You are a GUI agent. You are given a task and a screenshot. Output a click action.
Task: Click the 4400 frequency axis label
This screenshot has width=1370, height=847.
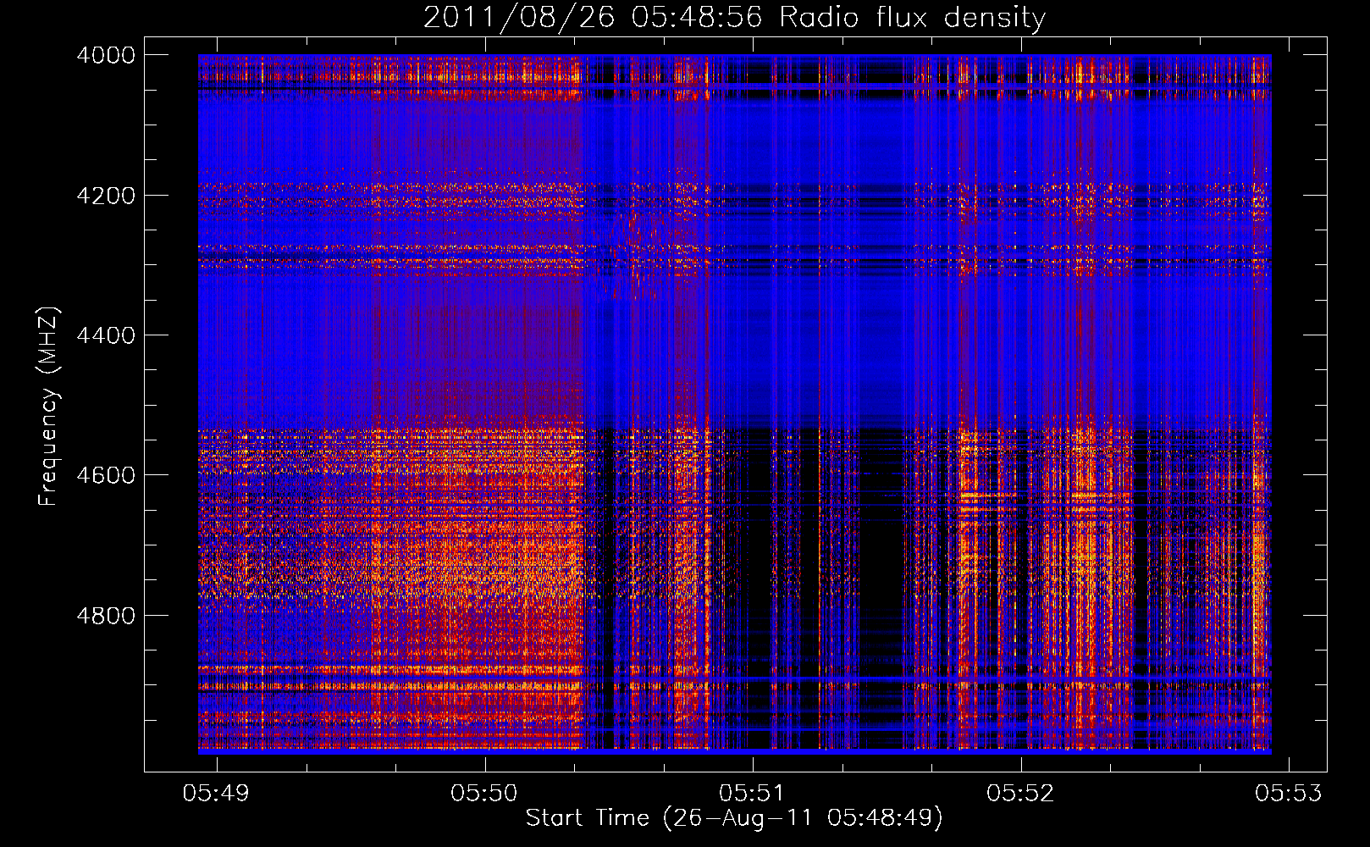tap(106, 335)
